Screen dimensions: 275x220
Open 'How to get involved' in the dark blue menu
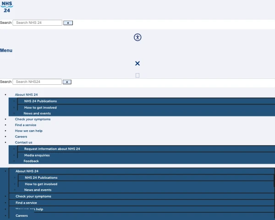(x=41, y=184)
